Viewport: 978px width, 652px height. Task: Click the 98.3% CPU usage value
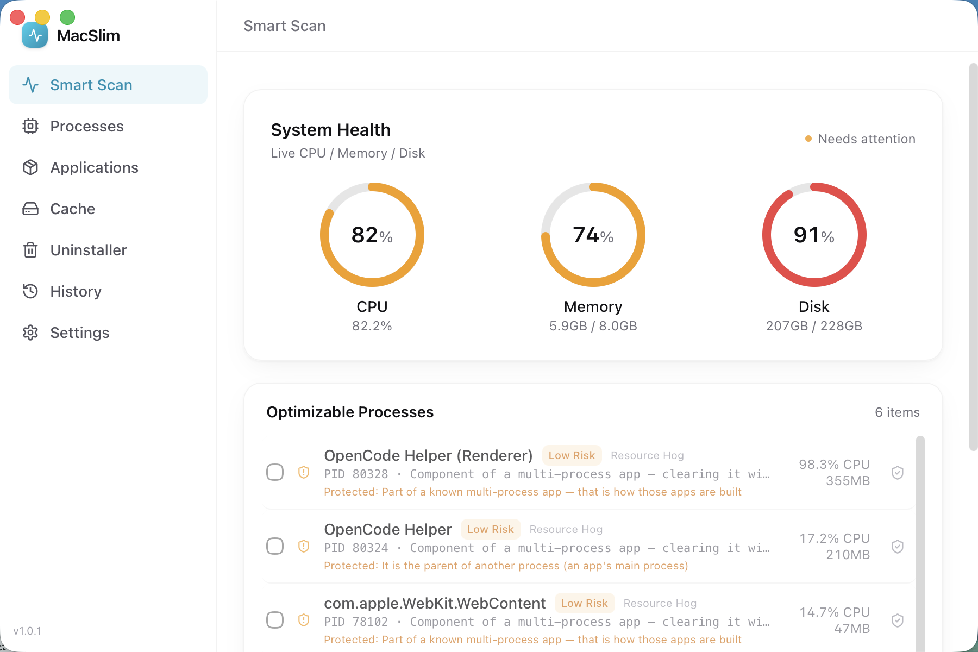(834, 464)
